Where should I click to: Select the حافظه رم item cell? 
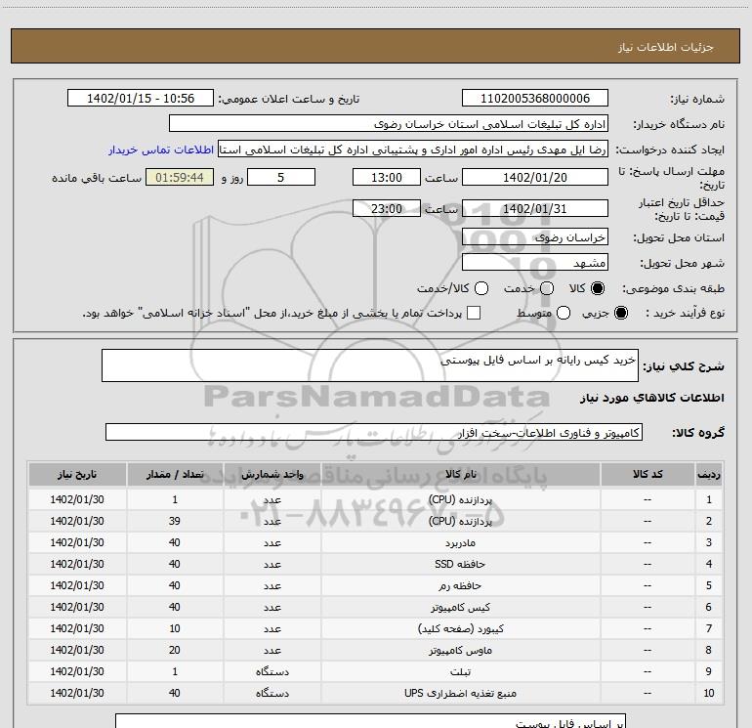coord(460,586)
